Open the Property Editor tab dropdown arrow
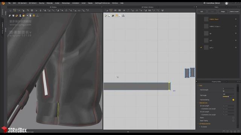This screenshot has height=135, width=241. pos(227,82)
